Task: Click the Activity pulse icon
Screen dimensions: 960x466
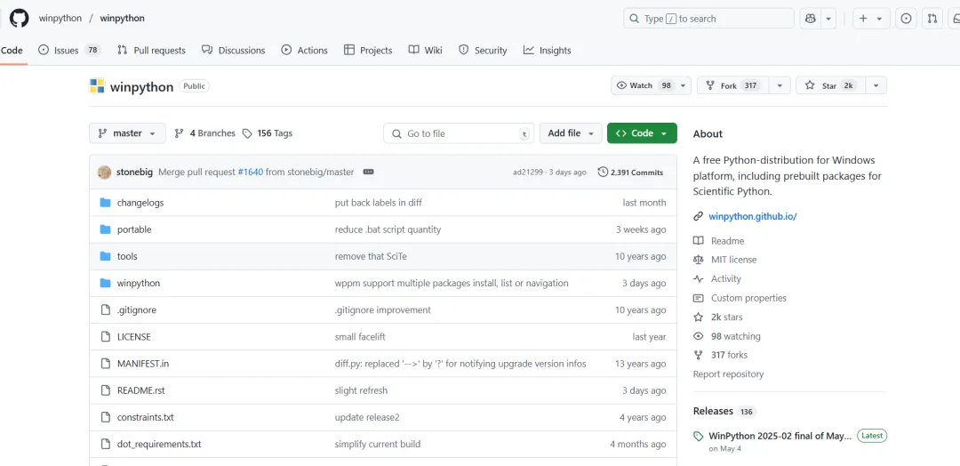Action: 698,278
